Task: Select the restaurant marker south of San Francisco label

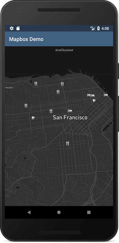Action: point(67,143)
